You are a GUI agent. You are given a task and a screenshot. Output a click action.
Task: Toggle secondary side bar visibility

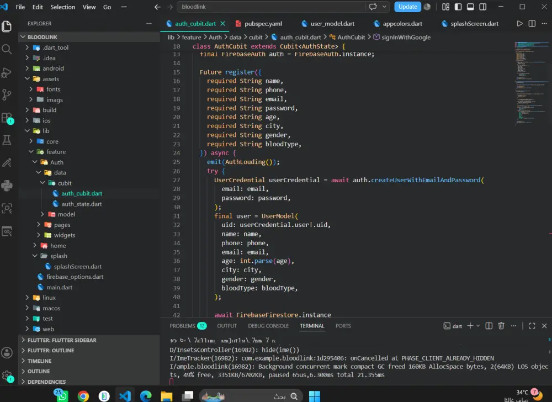(483, 7)
